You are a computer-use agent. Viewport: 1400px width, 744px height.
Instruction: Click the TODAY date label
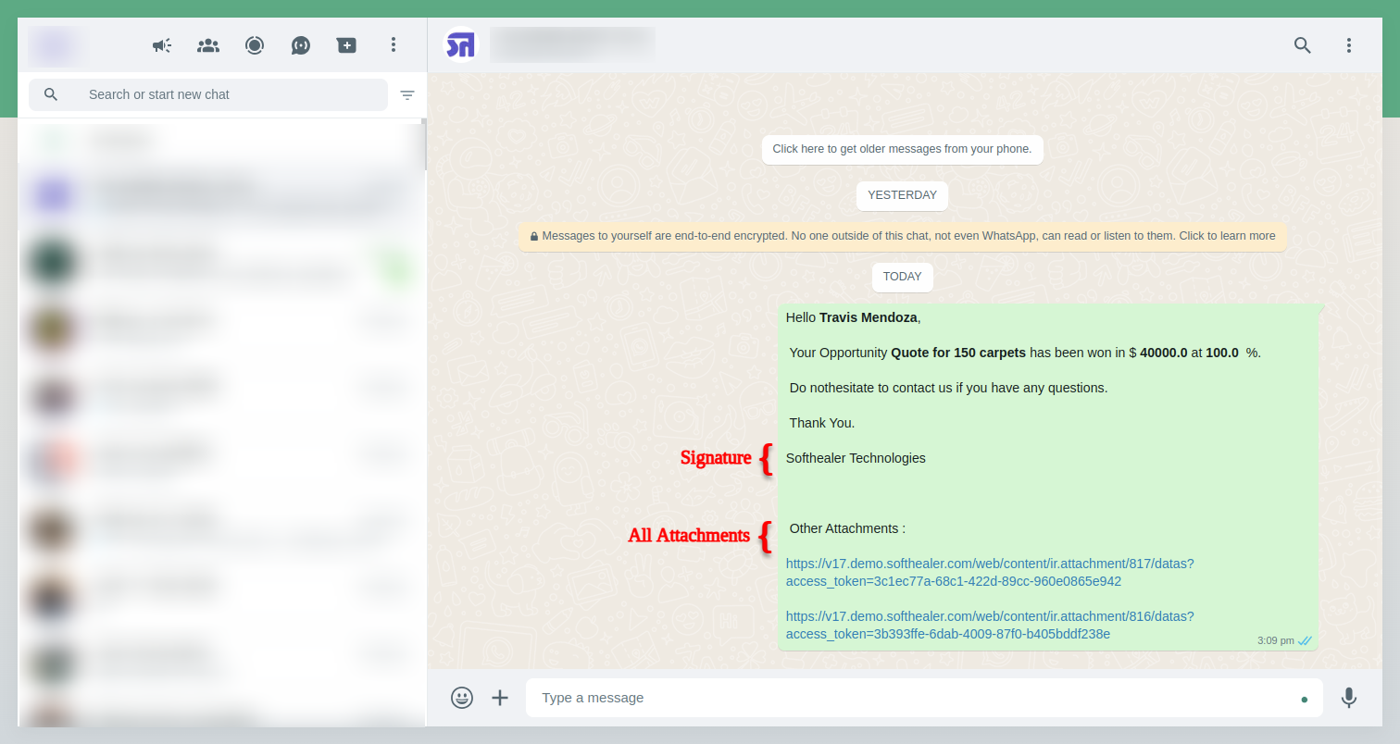coord(903,277)
